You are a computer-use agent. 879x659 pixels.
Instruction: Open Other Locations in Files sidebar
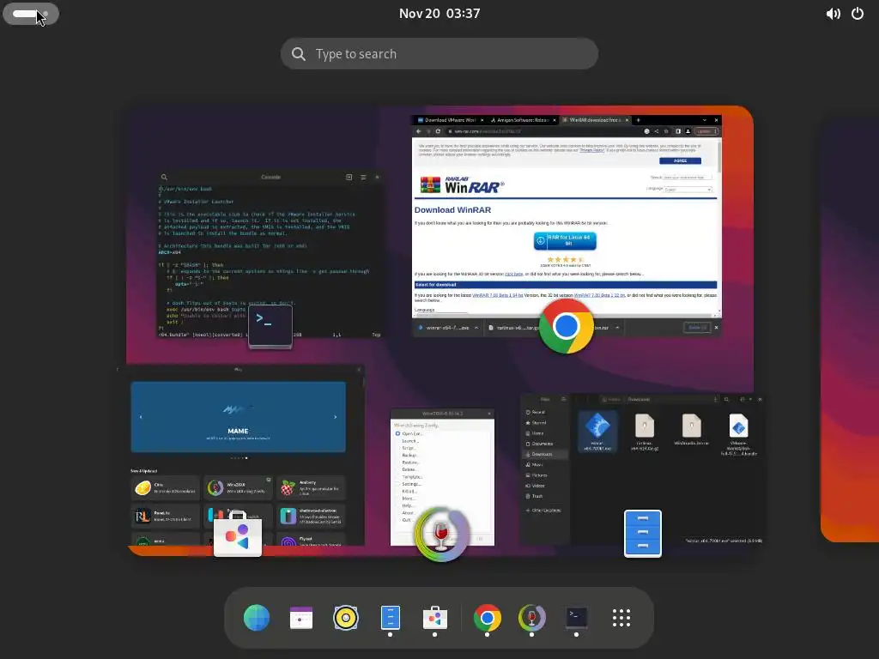545,511
